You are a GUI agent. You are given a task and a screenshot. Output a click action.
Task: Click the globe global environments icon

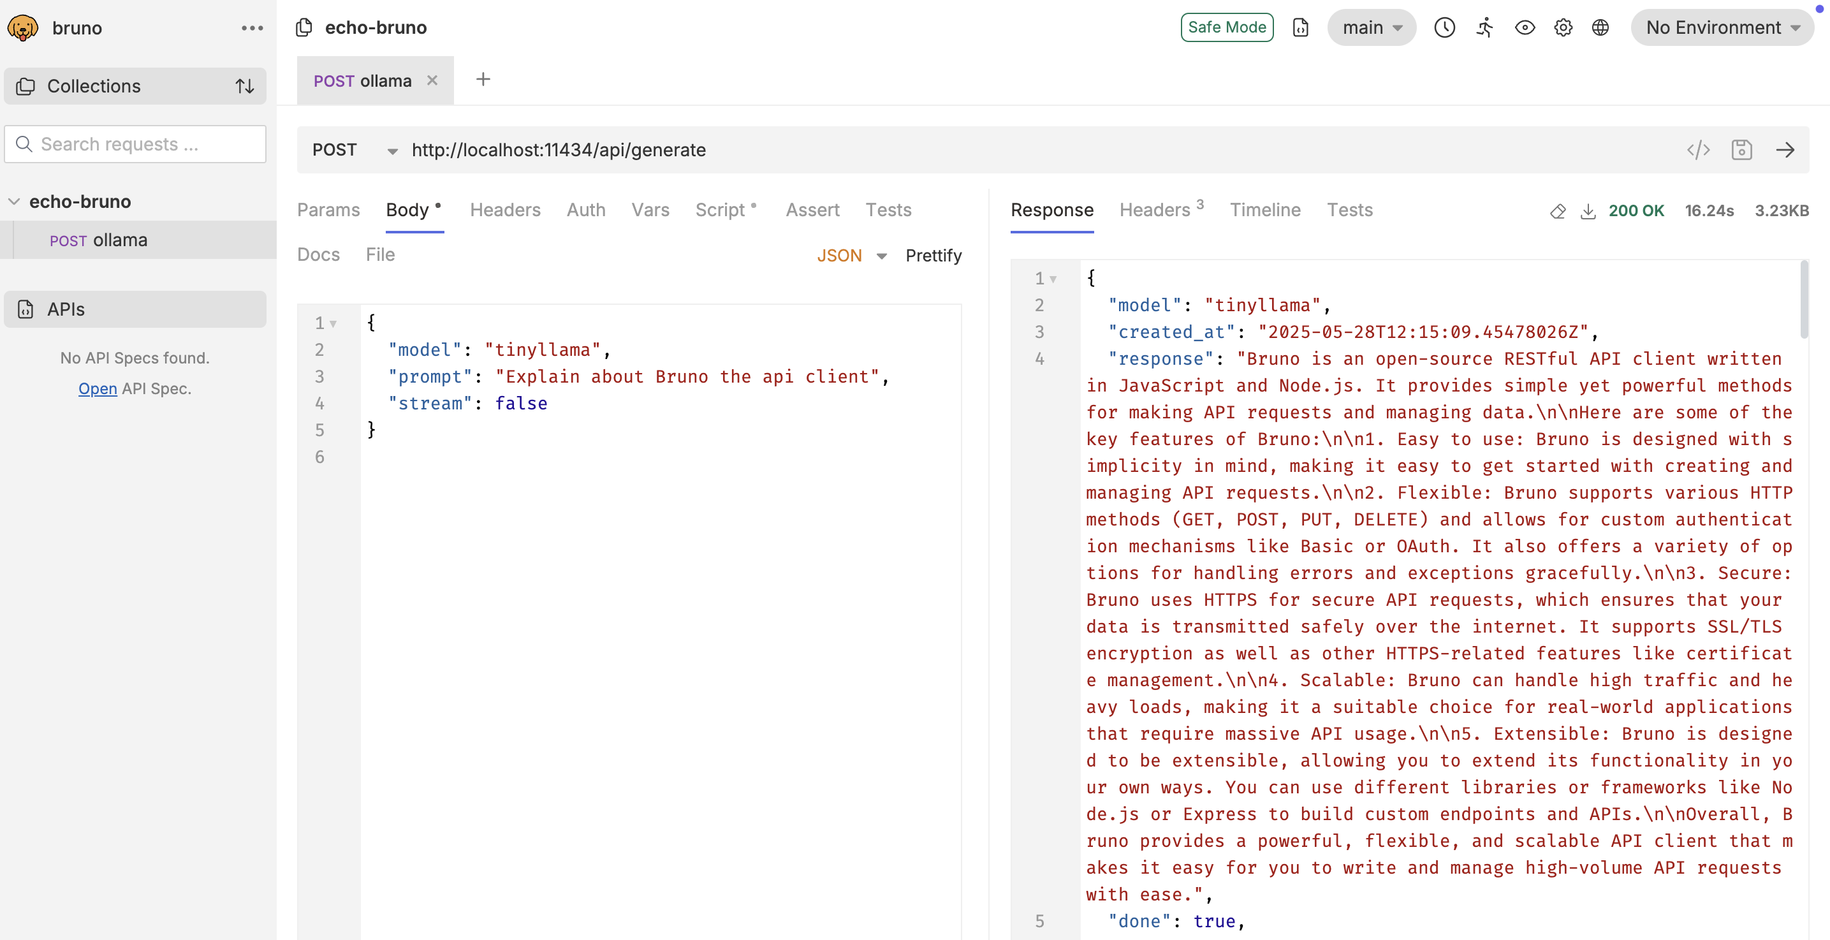coord(1600,27)
